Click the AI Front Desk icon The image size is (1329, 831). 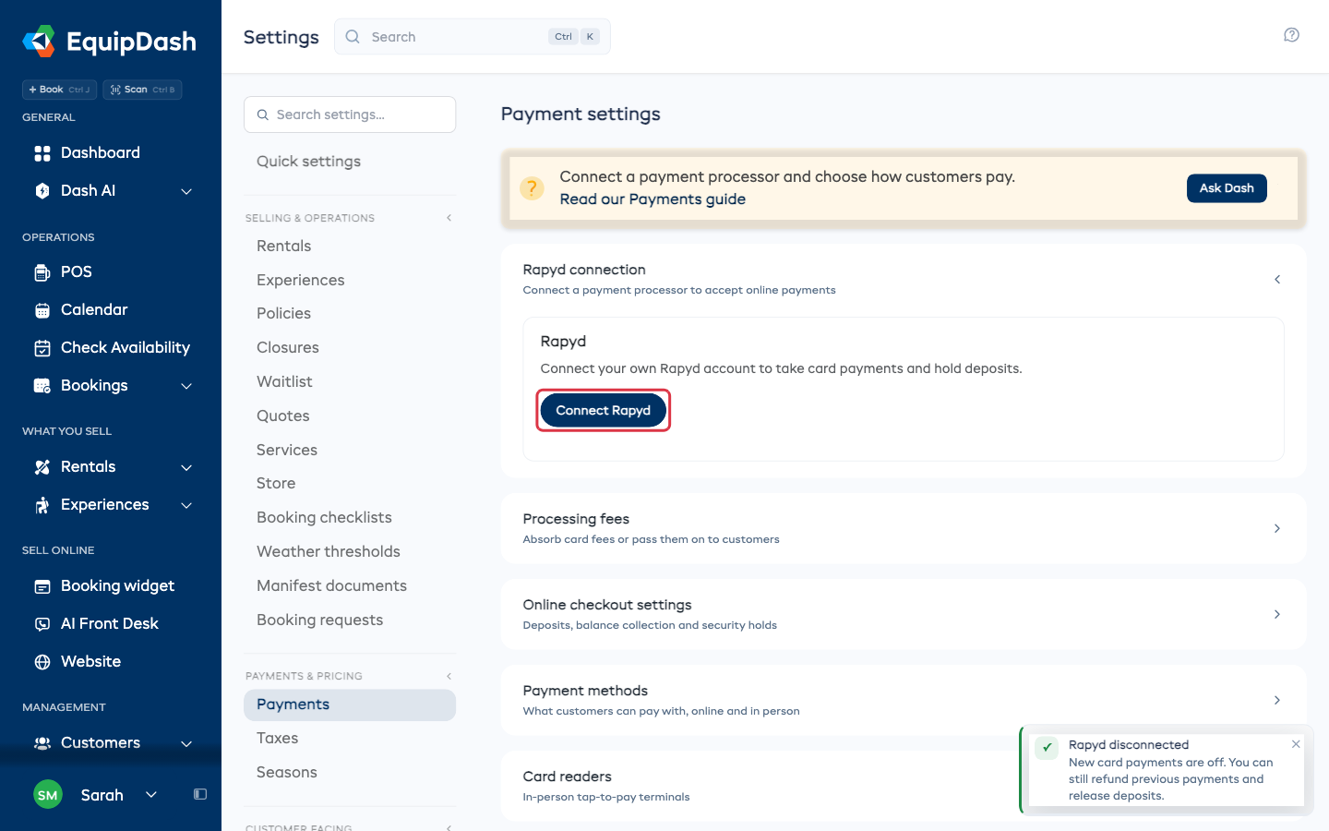(x=42, y=624)
